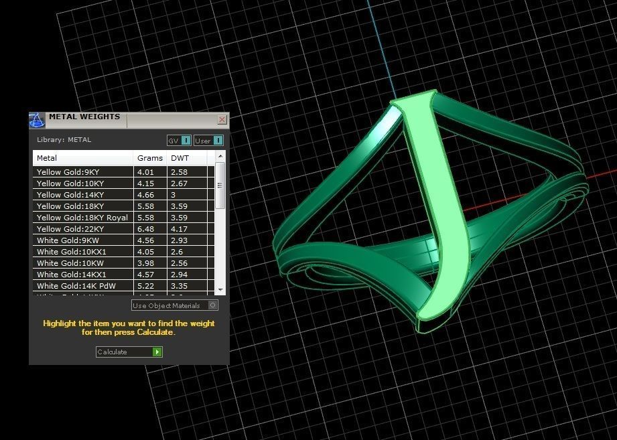
Task: Close the Metal Weights panel
Action: (x=222, y=120)
